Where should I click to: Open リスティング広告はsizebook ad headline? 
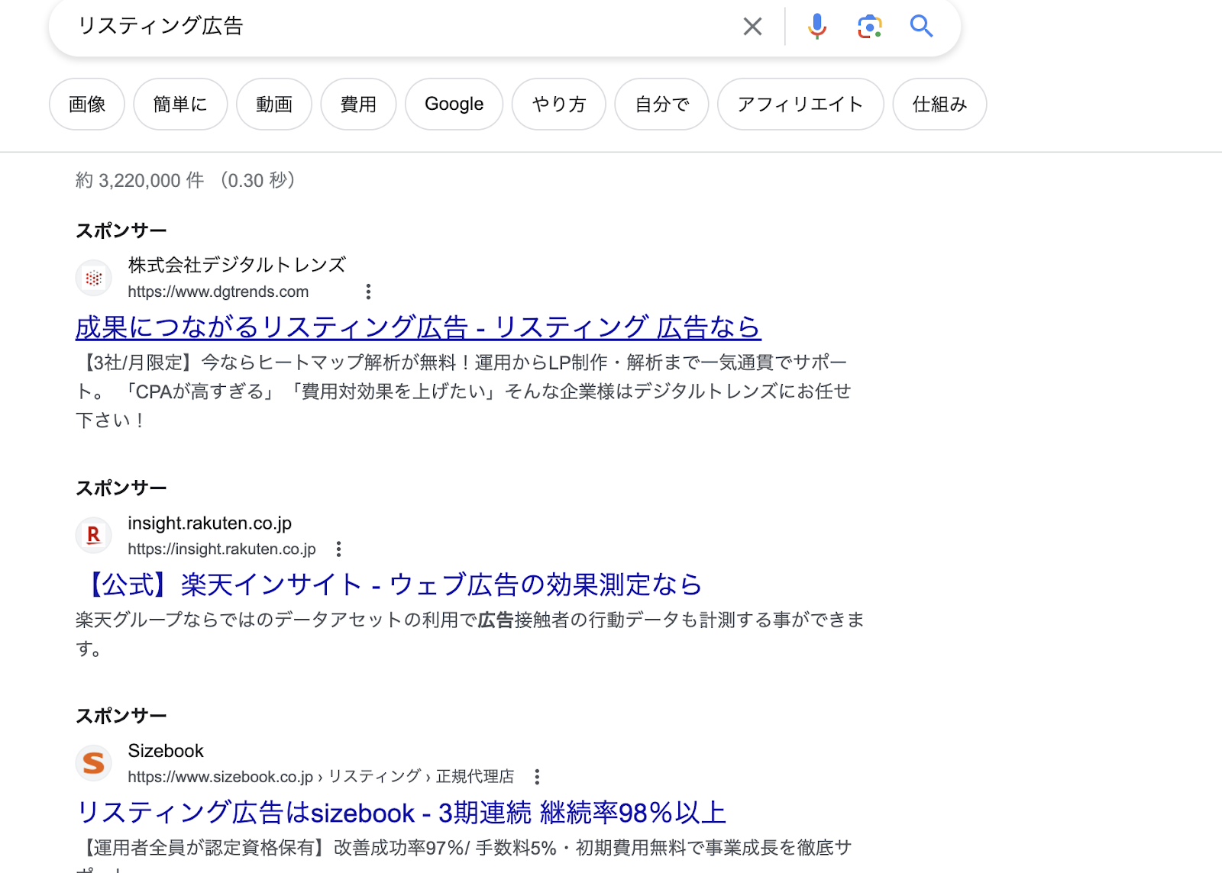point(402,813)
